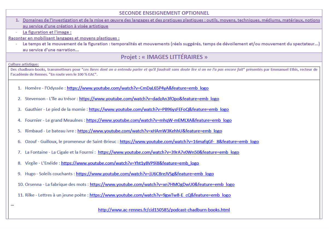Image resolution: width=329 pixels, height=229 pixels.
Task: Click the Fournier Le grand Meaulnes link
Action: point(159,120)
